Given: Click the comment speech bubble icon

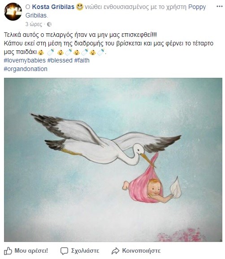Looking at the screenshot, I should tap(64, 251).
